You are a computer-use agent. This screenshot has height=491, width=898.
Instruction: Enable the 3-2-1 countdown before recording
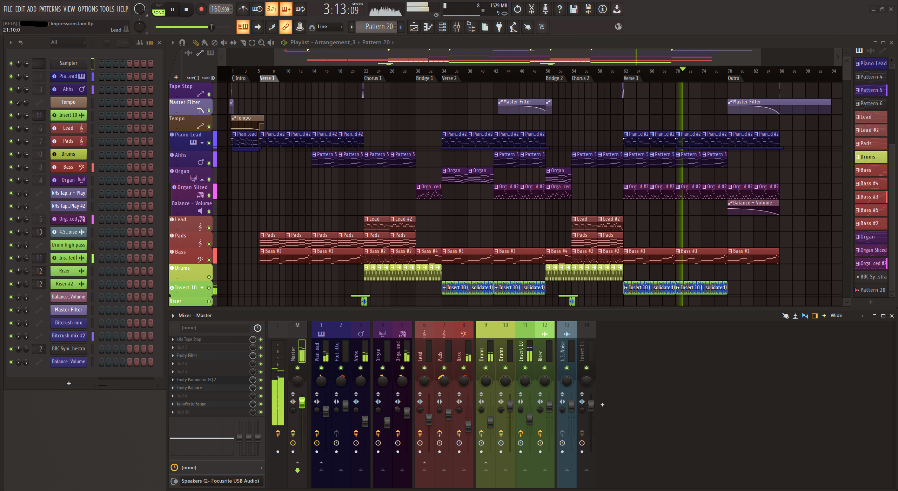[x=272, y=9]
